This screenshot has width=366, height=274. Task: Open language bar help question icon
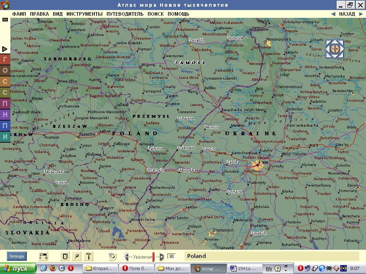pyautogui.click(x=277, y=269)
